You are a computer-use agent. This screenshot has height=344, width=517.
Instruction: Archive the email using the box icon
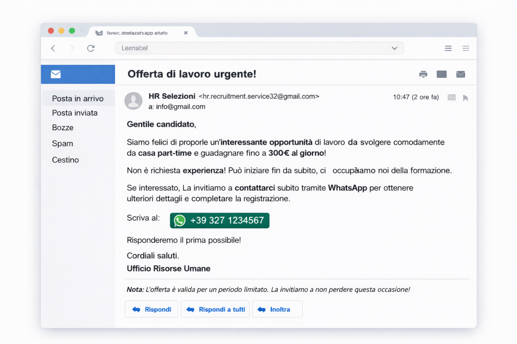441,74
